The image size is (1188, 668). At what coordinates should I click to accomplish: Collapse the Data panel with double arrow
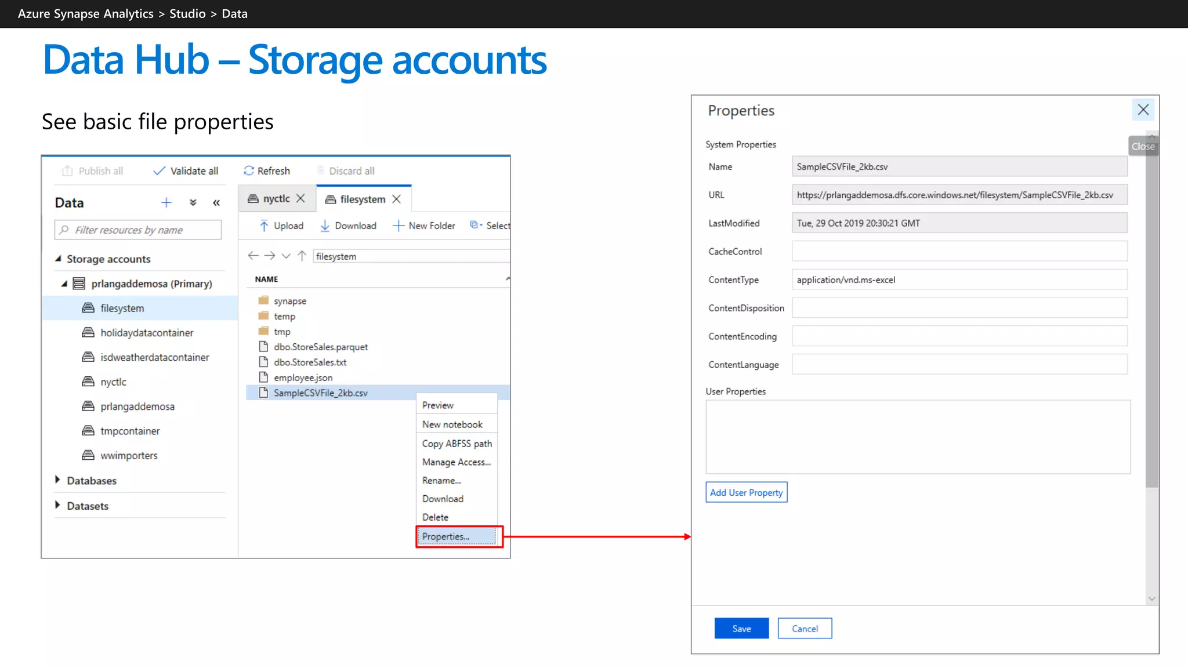pyautogui.click(x=216, y=202)
